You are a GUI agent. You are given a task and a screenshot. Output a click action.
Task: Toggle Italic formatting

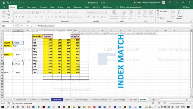click(x=19, y=17)
